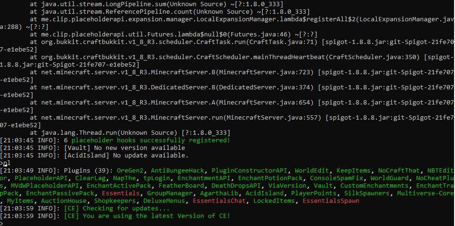Click the 'AntiBungeeHack' plugin name

click(x=177, y=170)
